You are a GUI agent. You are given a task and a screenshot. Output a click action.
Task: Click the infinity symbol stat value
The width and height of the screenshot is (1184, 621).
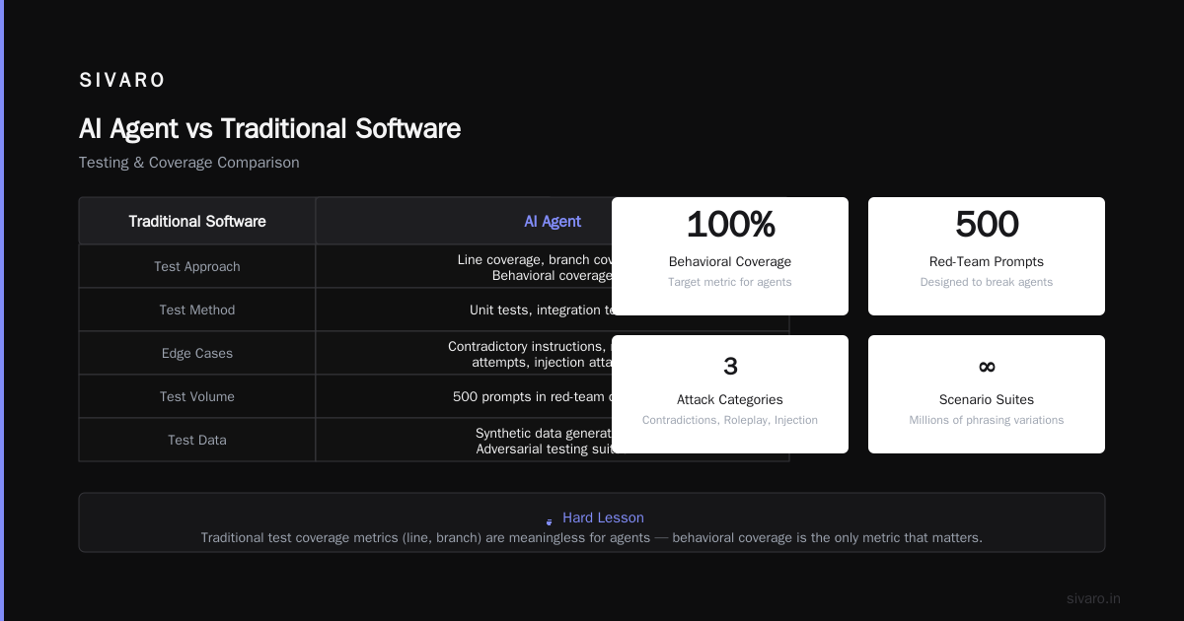click(987, 367)
